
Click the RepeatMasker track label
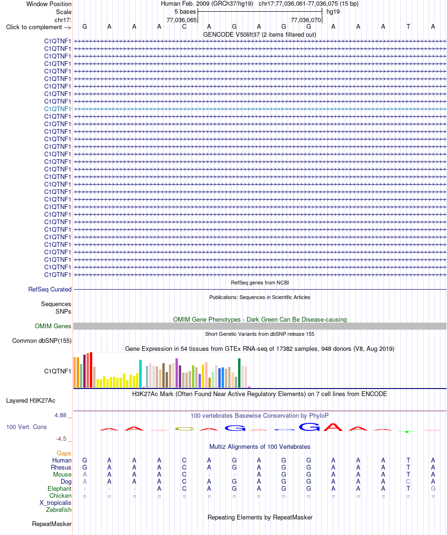pyautogui.click(x=52, y=524)
